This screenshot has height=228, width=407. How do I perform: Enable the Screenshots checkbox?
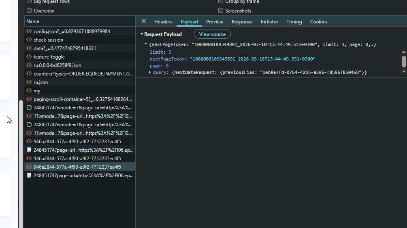click(x=221, y=11)
